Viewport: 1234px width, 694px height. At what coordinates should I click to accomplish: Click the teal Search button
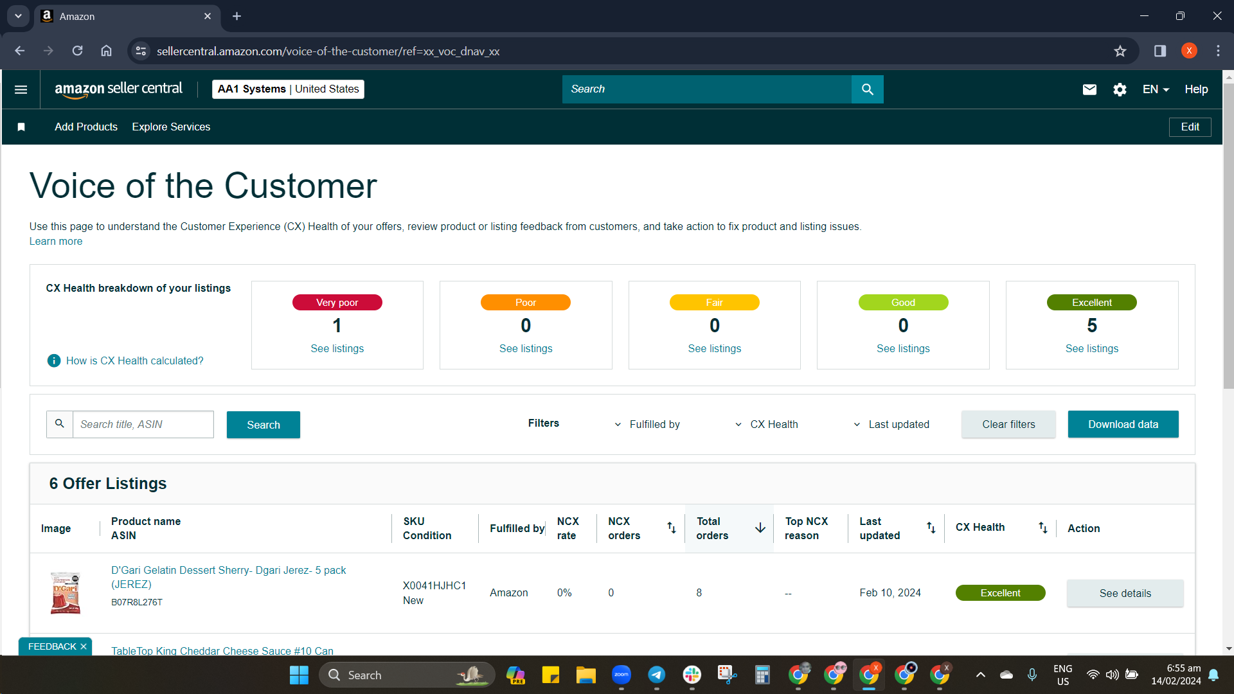pyautogui.click(x=264, y=425)
